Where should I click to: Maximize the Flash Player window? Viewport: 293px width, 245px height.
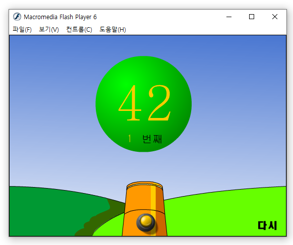[252, 17]
